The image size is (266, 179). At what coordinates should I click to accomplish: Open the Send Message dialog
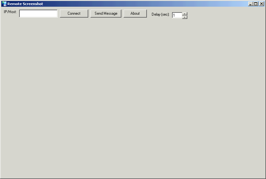pyautogui.click(x=106, y=13)
